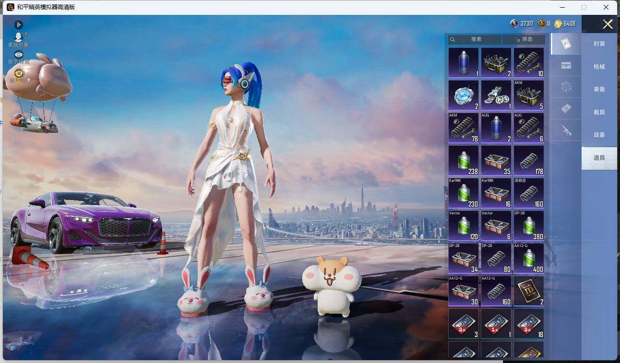This screenshot has width=620, height=363.
Task: Select the green paint can with 238
Action: [x=464, y=160]
